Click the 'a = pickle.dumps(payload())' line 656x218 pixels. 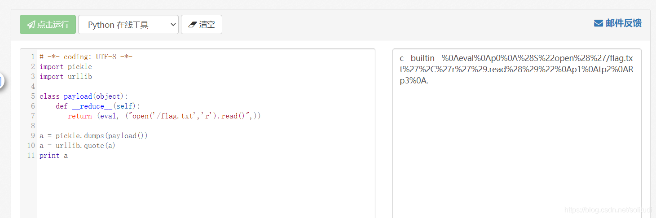pos(93,136)
